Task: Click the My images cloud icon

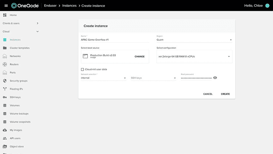Action: tap(5, 130)
